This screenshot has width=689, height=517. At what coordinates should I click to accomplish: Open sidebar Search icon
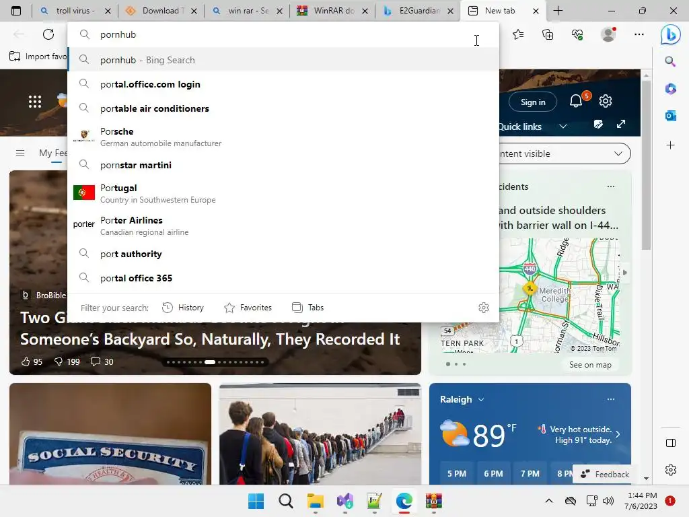pos(670,61)
